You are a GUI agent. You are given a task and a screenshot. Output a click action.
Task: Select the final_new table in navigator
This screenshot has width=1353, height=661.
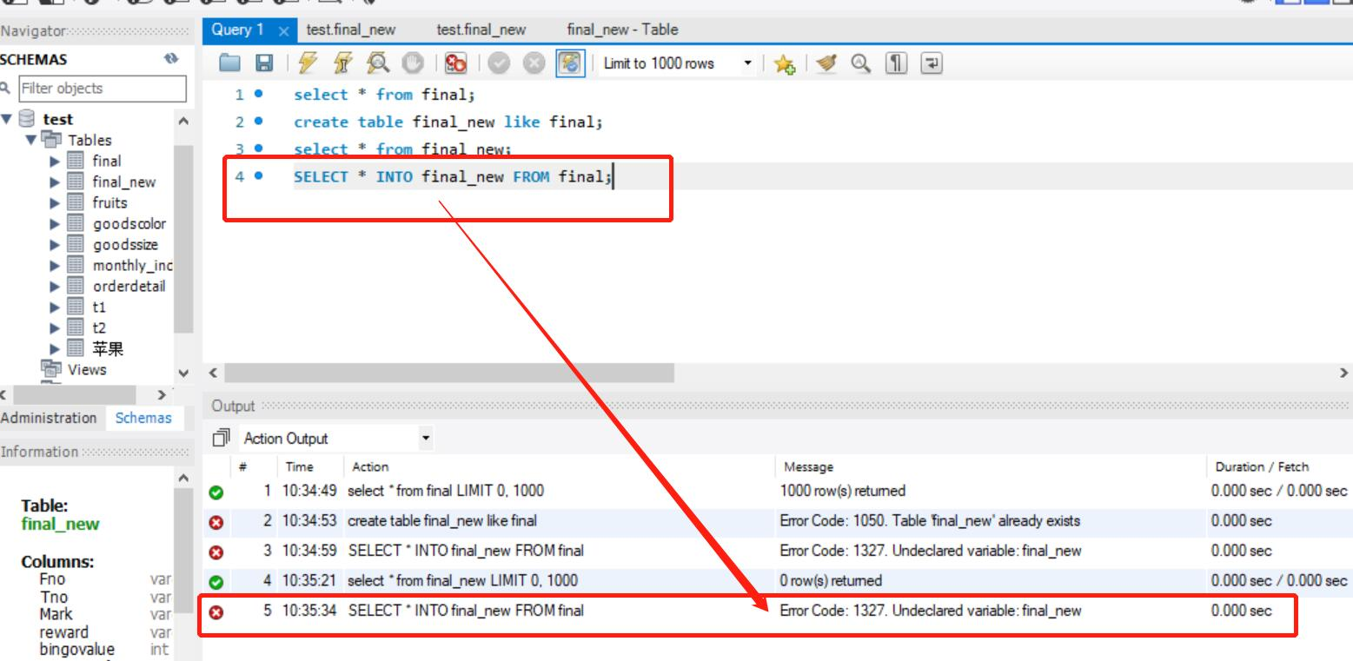124,182
